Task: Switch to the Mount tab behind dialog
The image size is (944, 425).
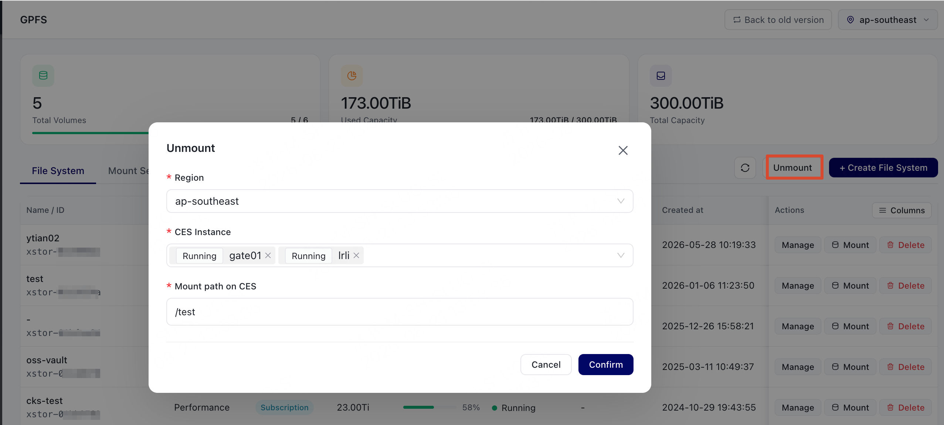Action: (129, 171)
